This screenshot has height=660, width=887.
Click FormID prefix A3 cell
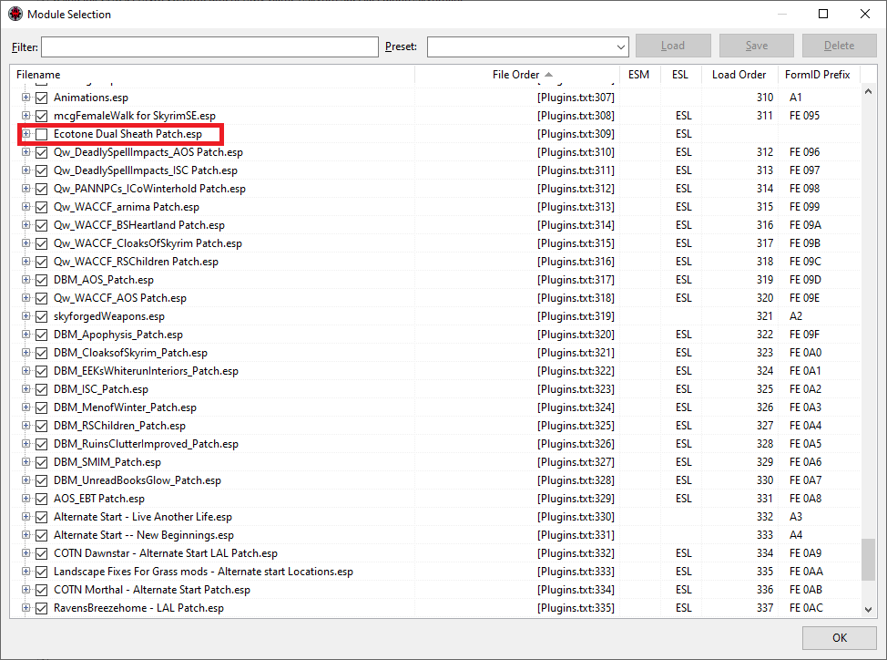796,517
